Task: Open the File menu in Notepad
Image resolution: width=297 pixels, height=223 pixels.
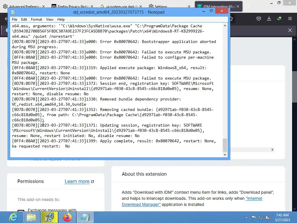Action: click(15, 19)
